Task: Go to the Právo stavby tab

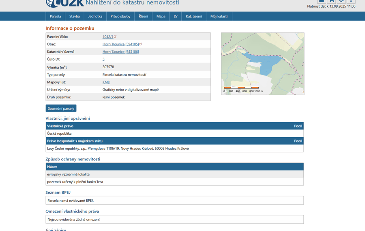Action: point(120,16)
